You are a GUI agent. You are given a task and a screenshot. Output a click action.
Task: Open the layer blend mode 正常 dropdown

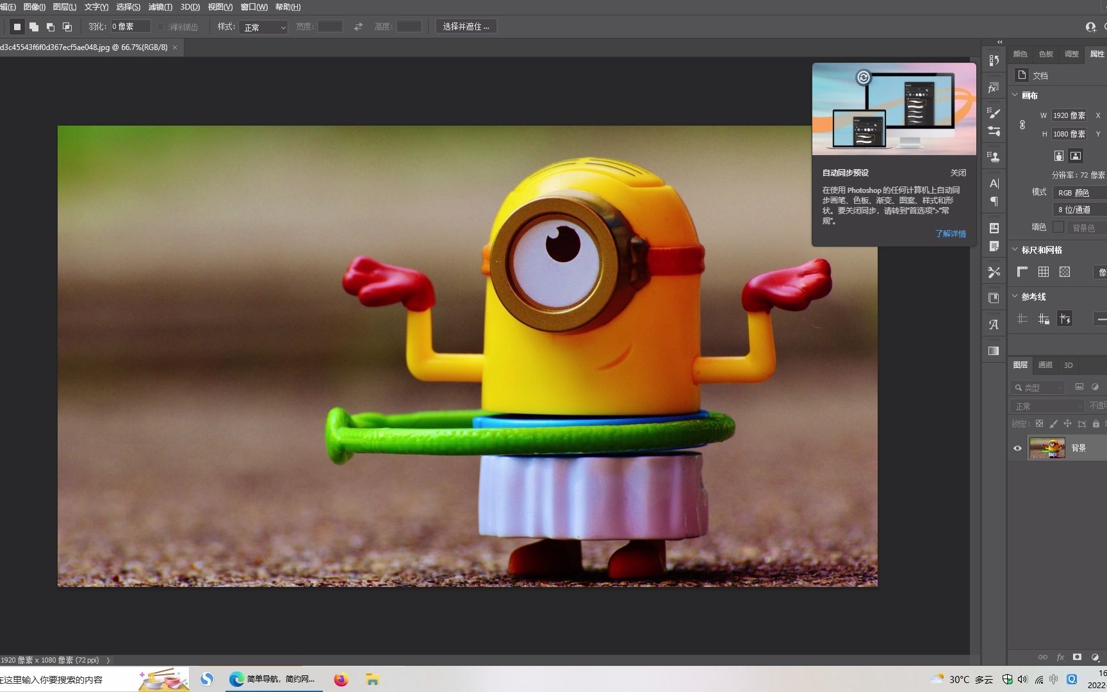pyautogui.click(x=1047, y=406)
